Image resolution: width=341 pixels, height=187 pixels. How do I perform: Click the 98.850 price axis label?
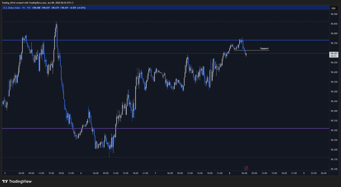[334, 24]
